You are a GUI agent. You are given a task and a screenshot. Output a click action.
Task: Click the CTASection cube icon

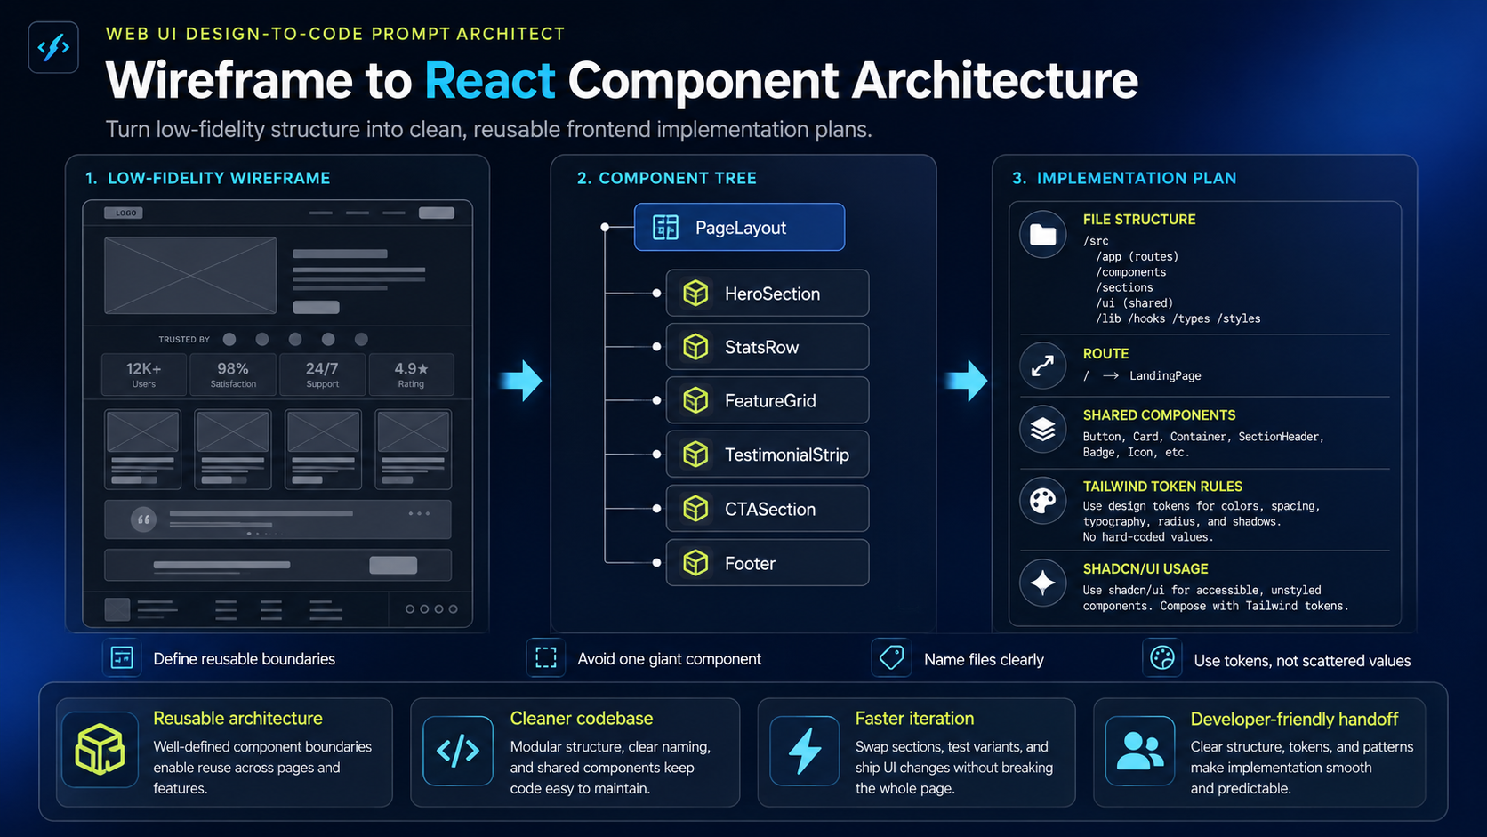[695, 509]
